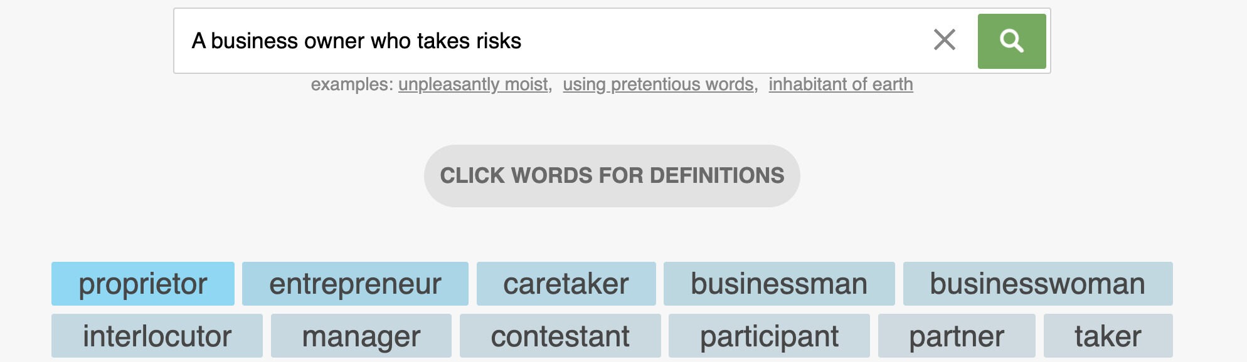Select the word 'partner'
Image resolution: width=1247 pixels, height=362 pixels.
point(957,336)
